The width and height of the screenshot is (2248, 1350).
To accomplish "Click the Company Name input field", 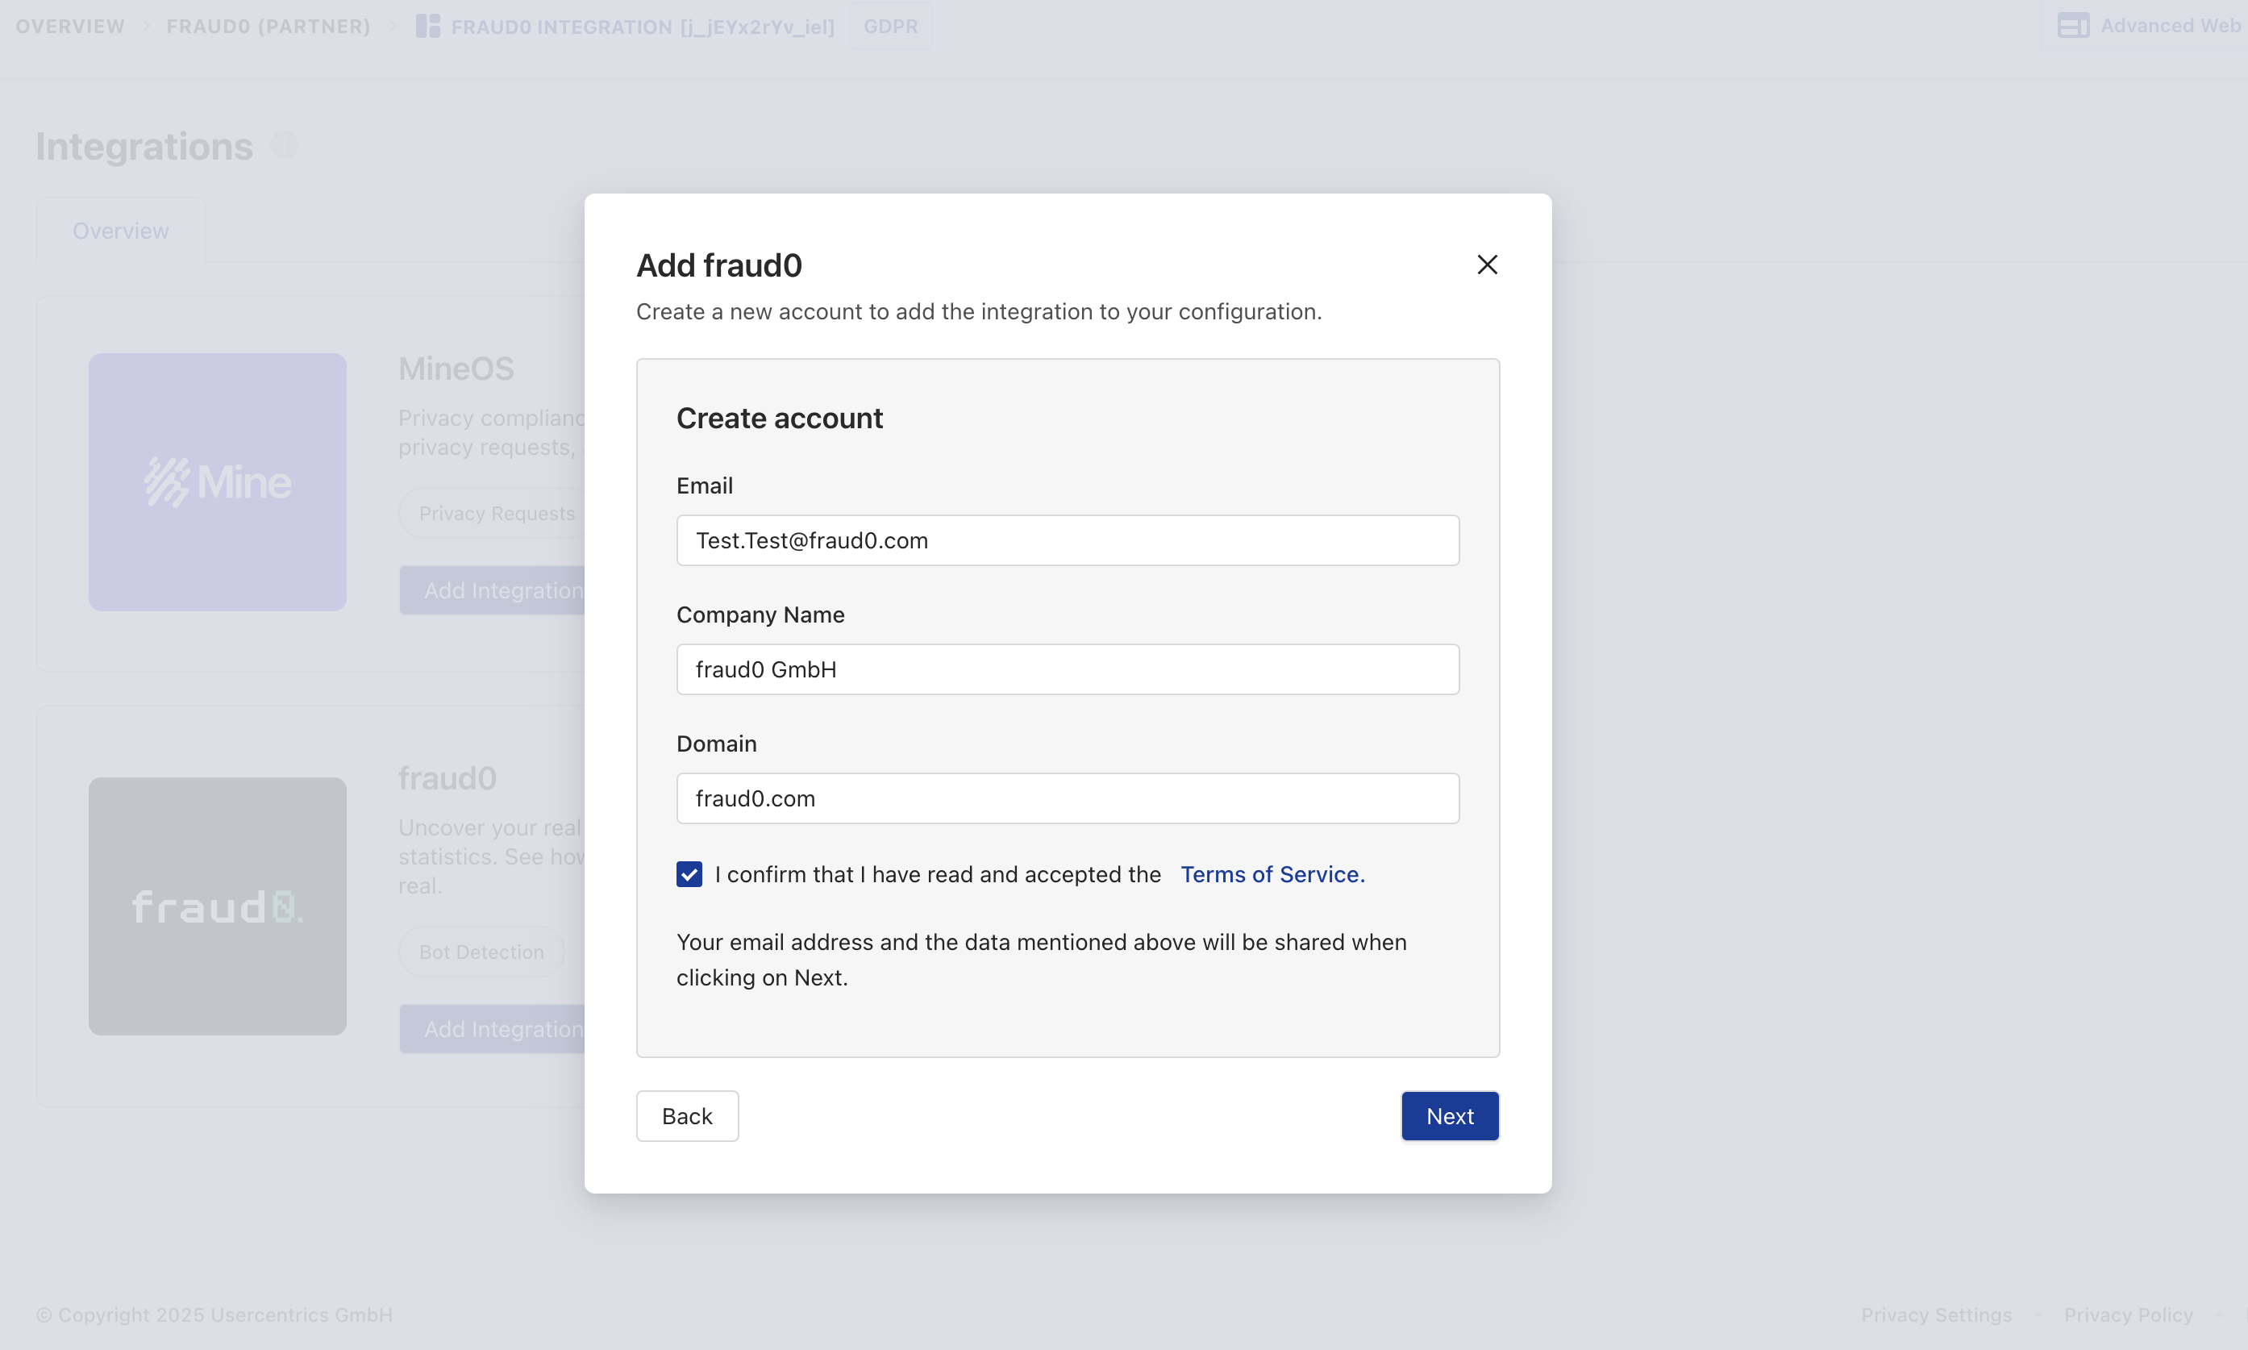I will pos(1067,669).
